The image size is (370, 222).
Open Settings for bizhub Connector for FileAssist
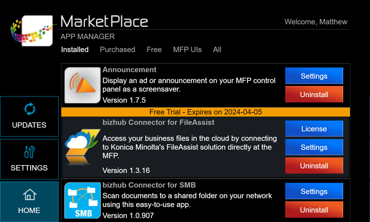coord(314,147)
